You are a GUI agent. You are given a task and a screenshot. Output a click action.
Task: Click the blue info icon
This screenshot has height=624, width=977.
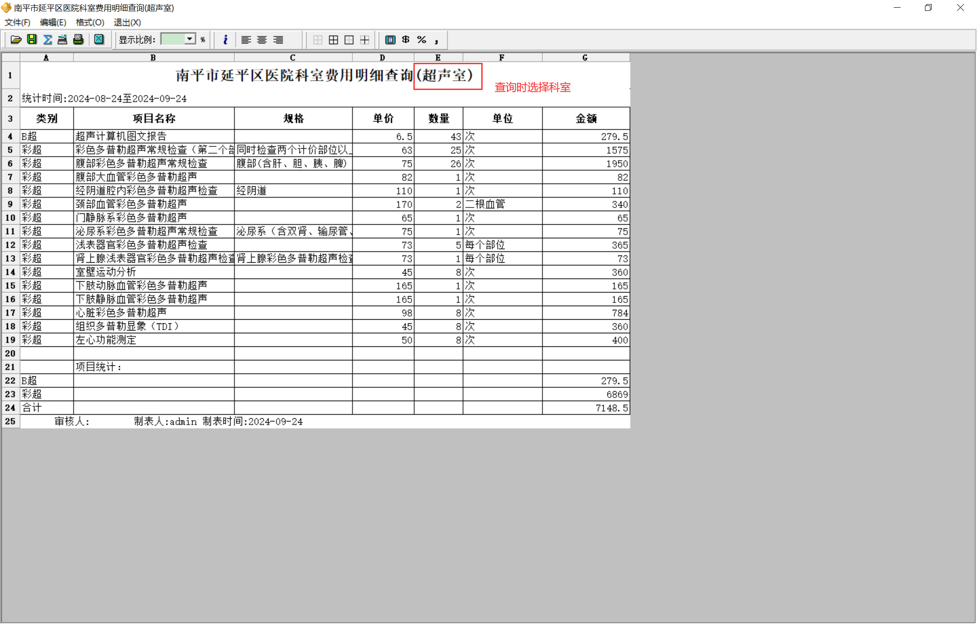point(225,40)
